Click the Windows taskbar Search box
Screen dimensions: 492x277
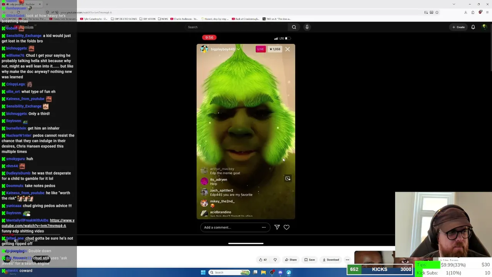pyautogui.click(x=229, y=272)
